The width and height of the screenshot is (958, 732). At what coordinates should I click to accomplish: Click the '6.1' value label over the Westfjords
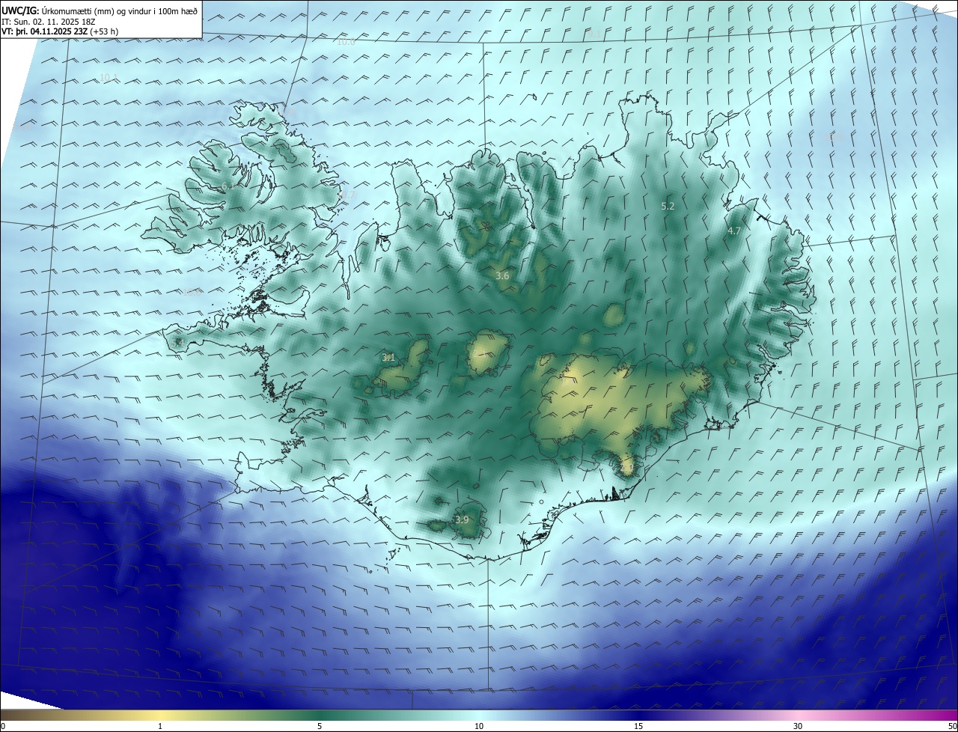[x=228, y=186]
